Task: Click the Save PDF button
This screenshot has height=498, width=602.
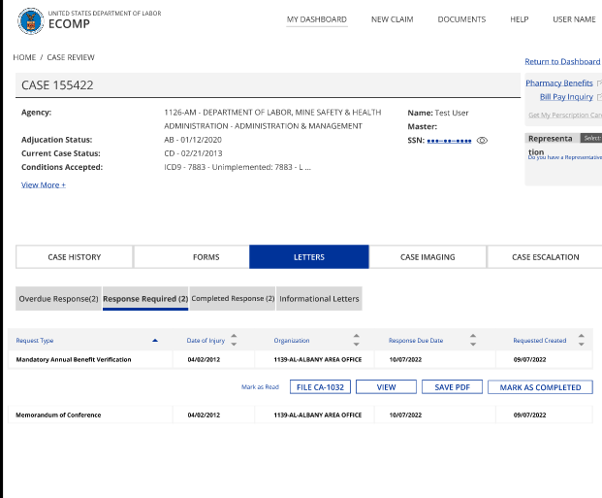Action: pos(452,387)
